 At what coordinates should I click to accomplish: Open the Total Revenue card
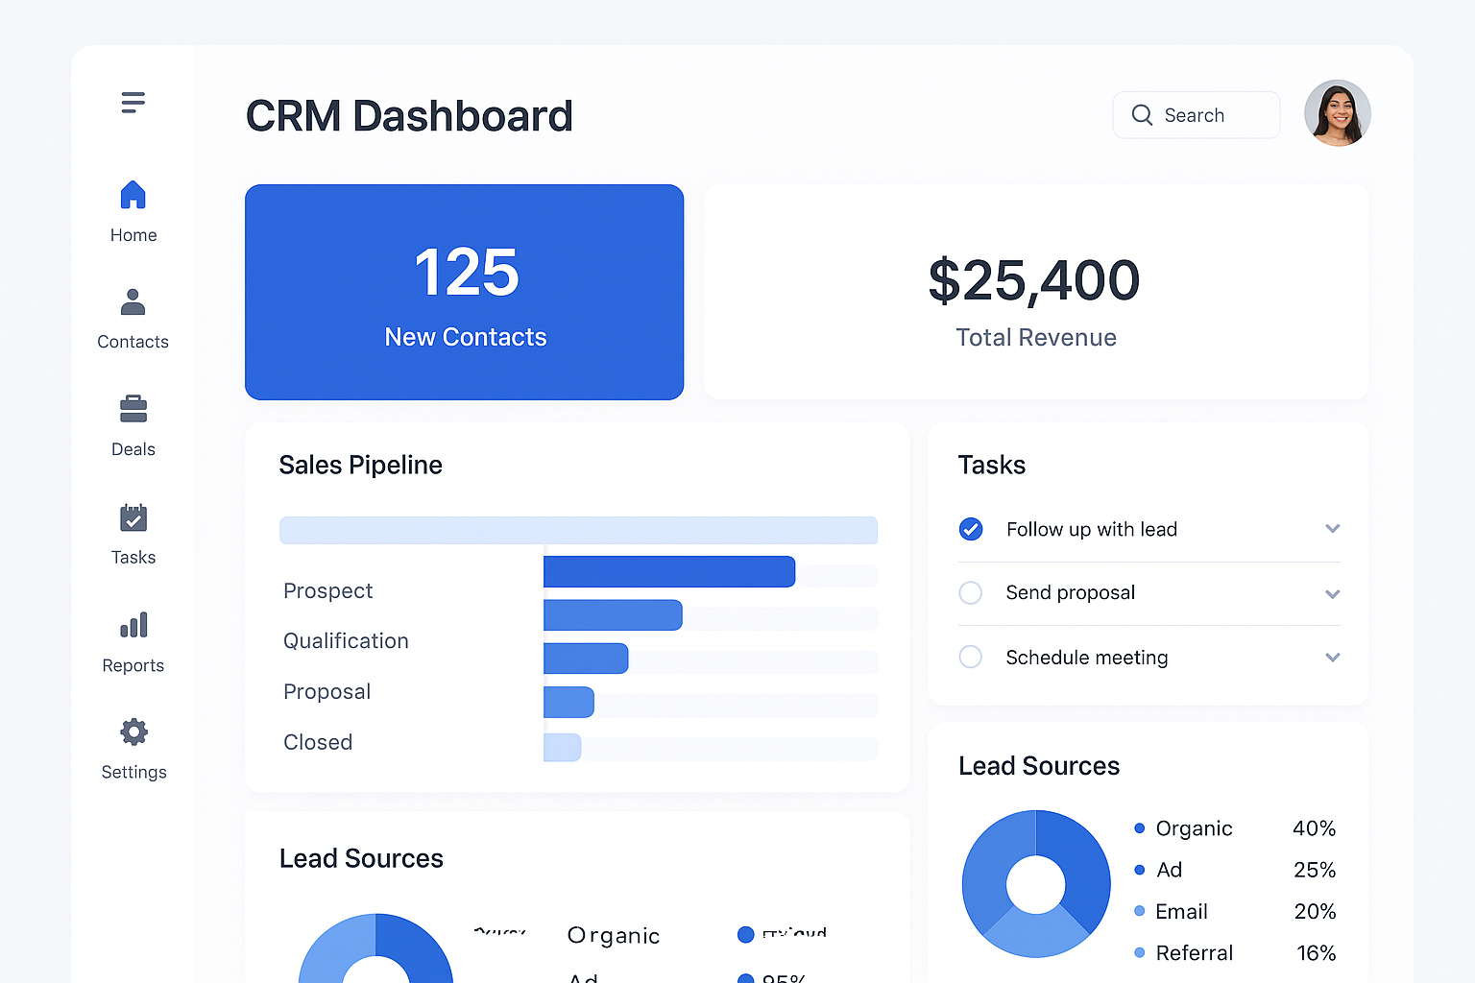(x=1035, y=292)
